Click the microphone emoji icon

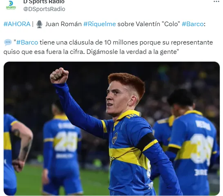pyautogui.click(x=39, y=24)
